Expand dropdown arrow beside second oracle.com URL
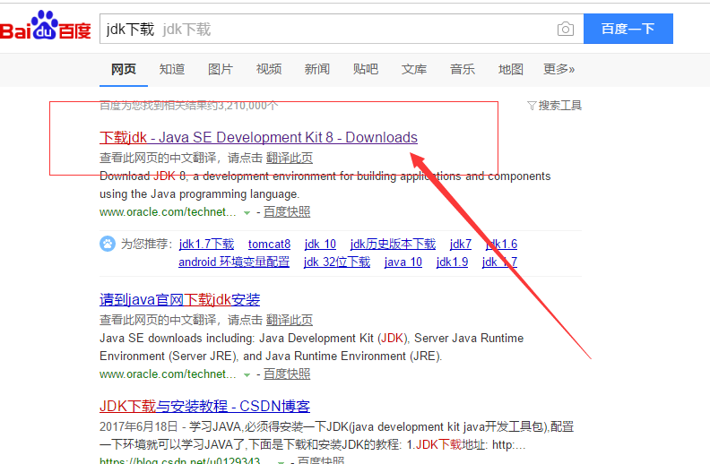 pyautogui.click(x=247, y=375)
